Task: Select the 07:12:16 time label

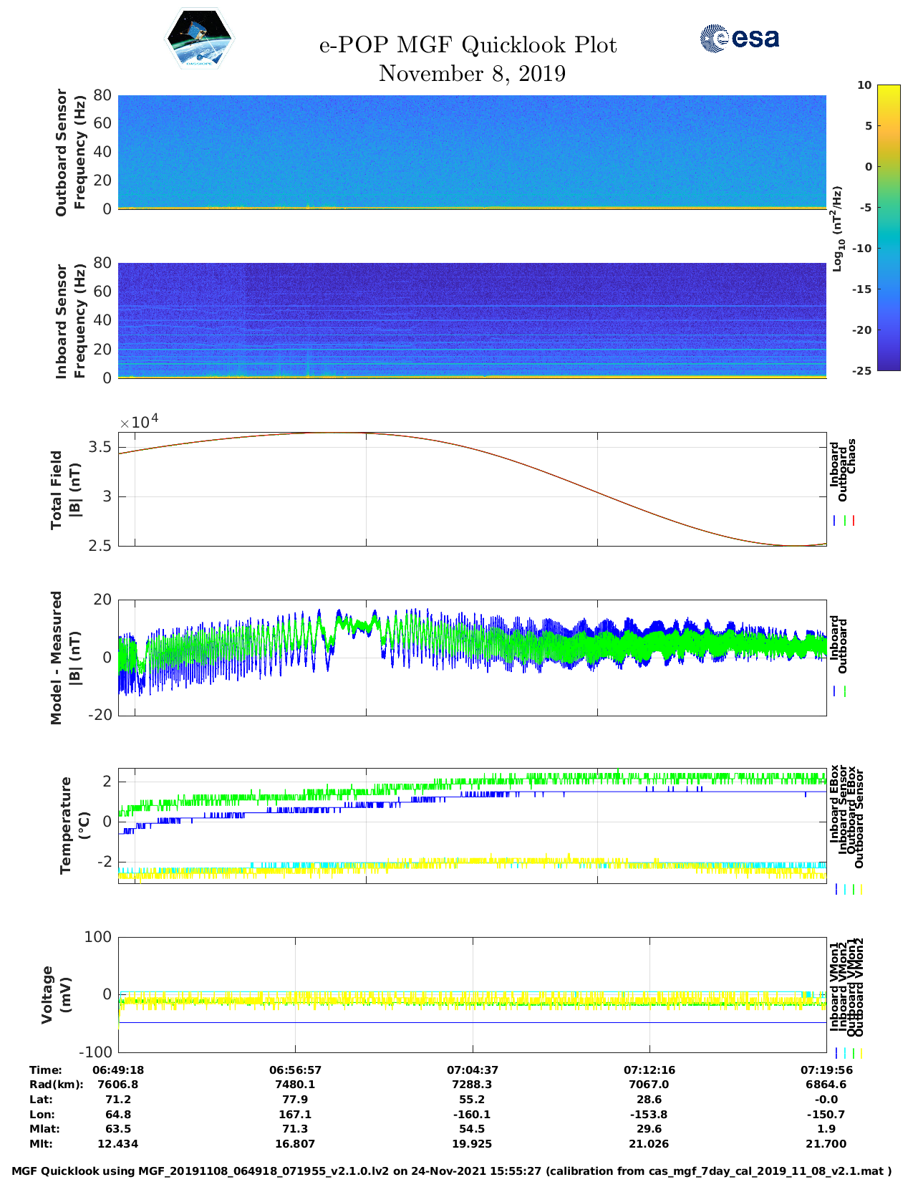Action: point(649,1070)
